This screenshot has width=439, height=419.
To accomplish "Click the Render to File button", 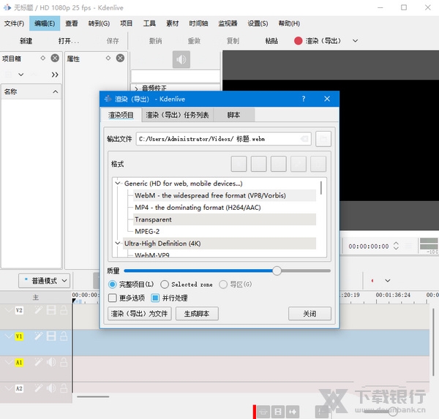I will 140,314.
